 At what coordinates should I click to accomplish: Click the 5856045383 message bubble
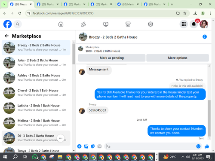click(98, 110)
